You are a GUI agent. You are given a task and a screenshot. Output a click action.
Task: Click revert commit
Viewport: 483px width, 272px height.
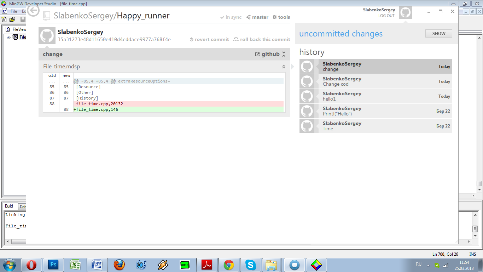click(209, 39)
